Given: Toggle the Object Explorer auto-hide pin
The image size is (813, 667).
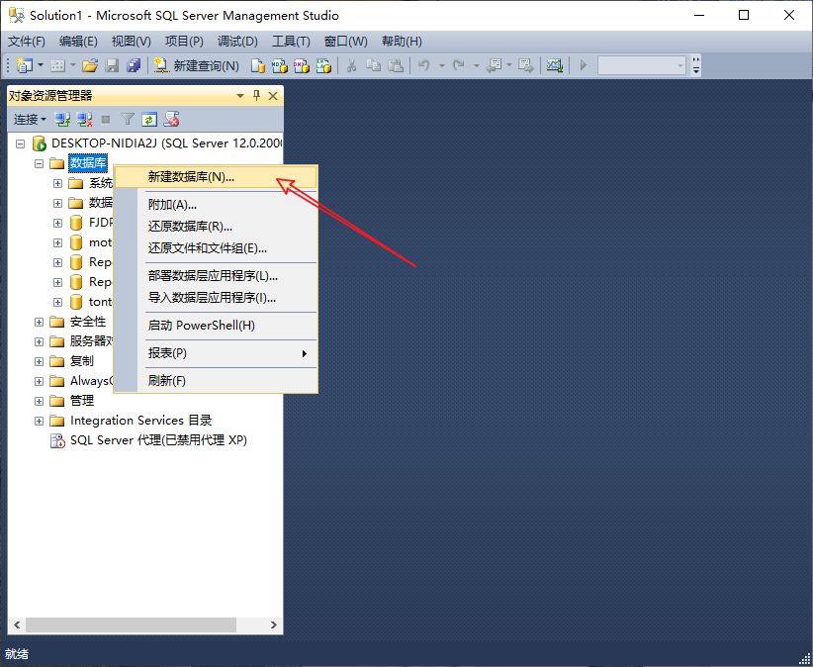Looking at the screenshot, I should point(256,95).
